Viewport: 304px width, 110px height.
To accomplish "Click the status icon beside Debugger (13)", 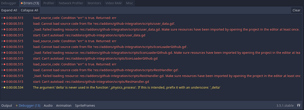I will [17, 106].
